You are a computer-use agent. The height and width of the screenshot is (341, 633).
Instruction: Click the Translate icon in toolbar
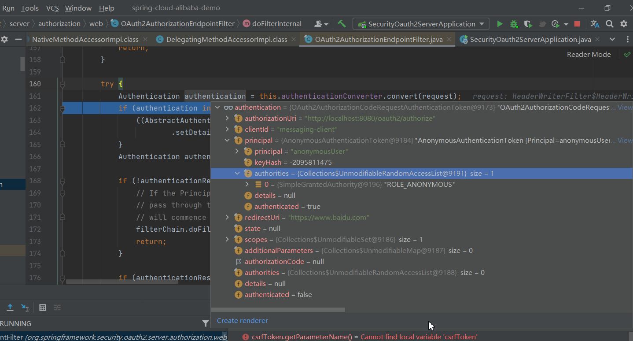tap(595, 24)
